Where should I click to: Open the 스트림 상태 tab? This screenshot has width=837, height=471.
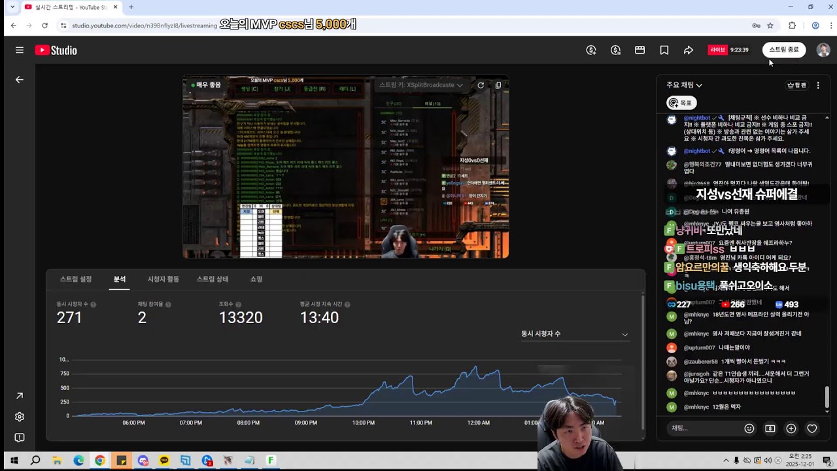click(213, 279)
